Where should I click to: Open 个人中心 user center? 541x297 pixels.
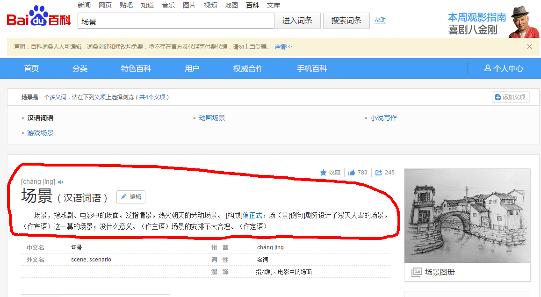click(504, 69)
